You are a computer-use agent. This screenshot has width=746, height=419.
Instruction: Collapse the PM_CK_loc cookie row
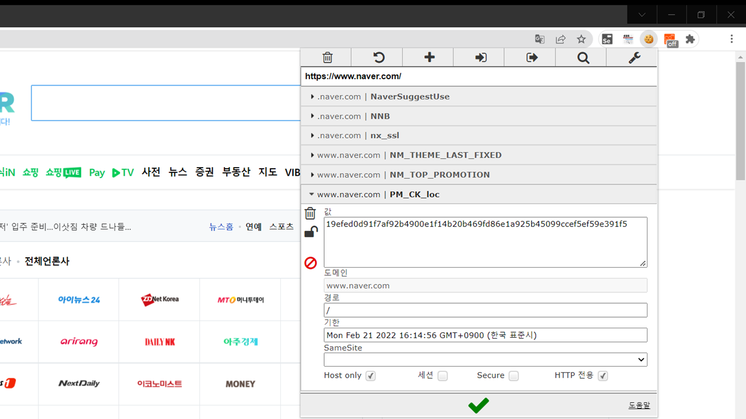click(479, 194)
